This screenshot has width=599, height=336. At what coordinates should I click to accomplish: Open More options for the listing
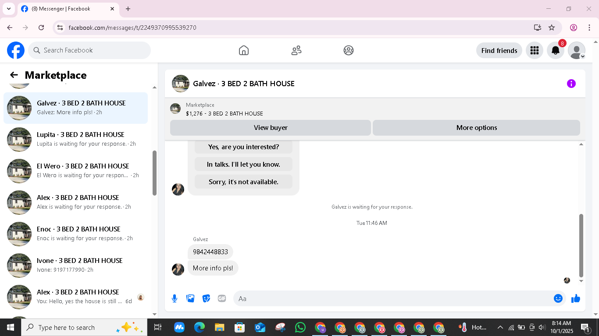pyautogui.click(x=476, y=128)
